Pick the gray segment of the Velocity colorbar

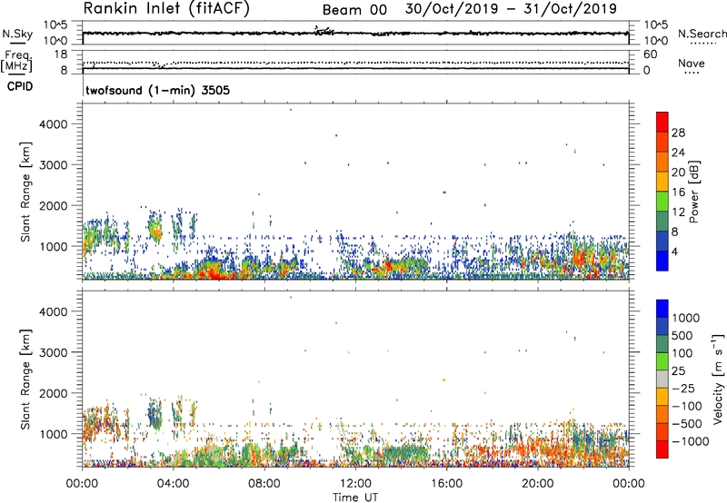[662, 379]
